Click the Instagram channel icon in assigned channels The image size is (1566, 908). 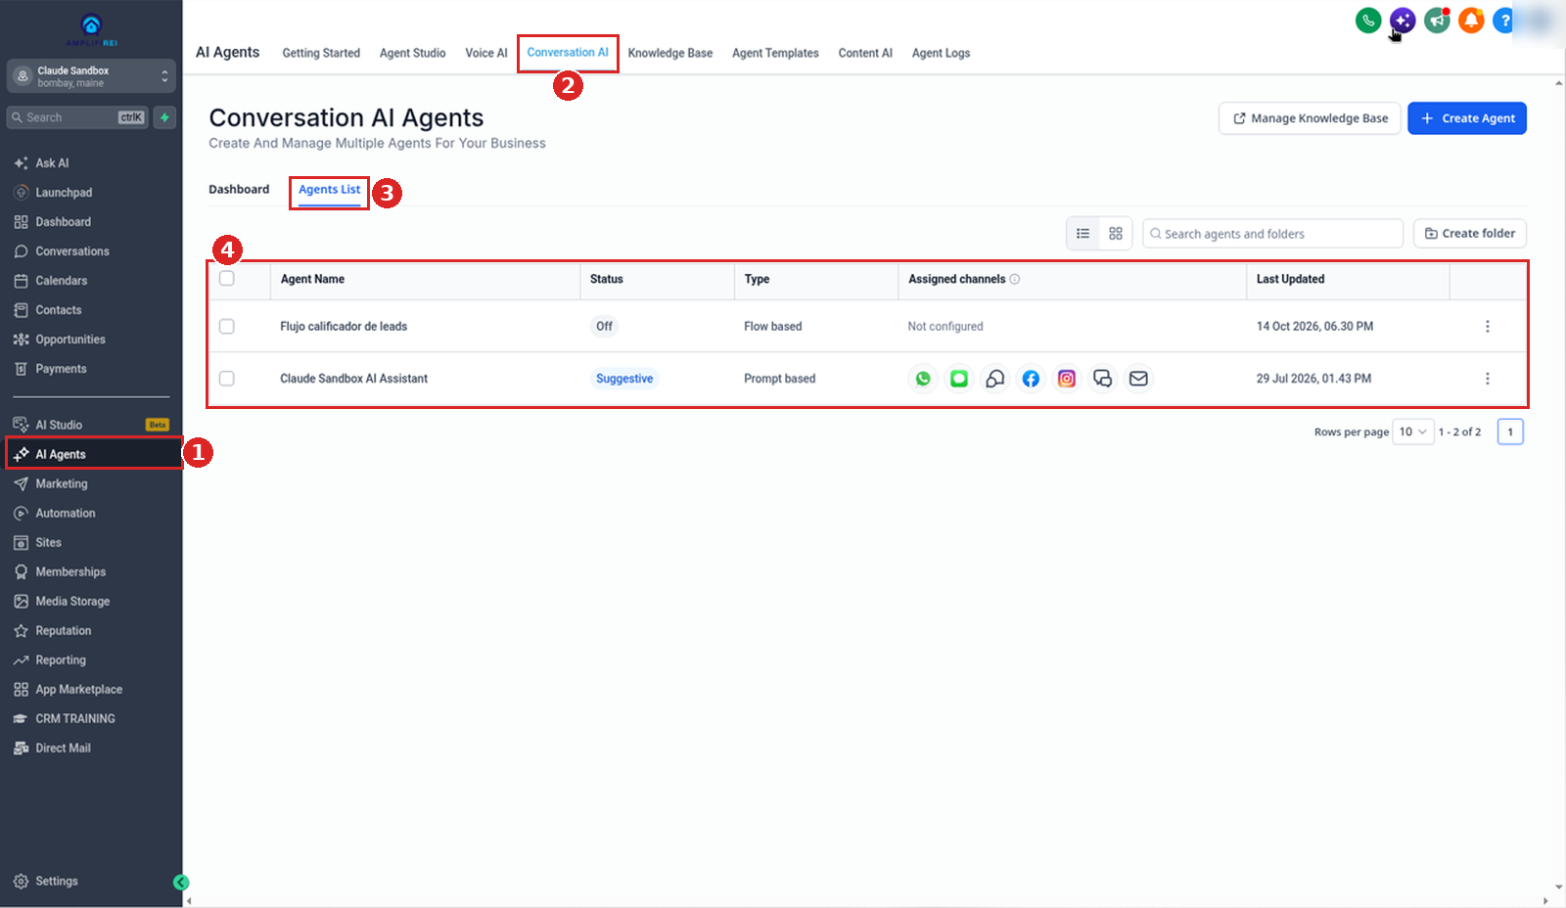point(1067,379)
